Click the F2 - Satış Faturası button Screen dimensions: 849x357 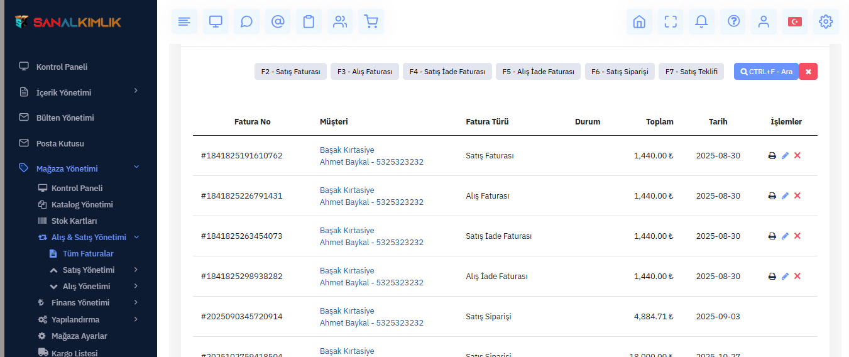[x=290, y=72]
